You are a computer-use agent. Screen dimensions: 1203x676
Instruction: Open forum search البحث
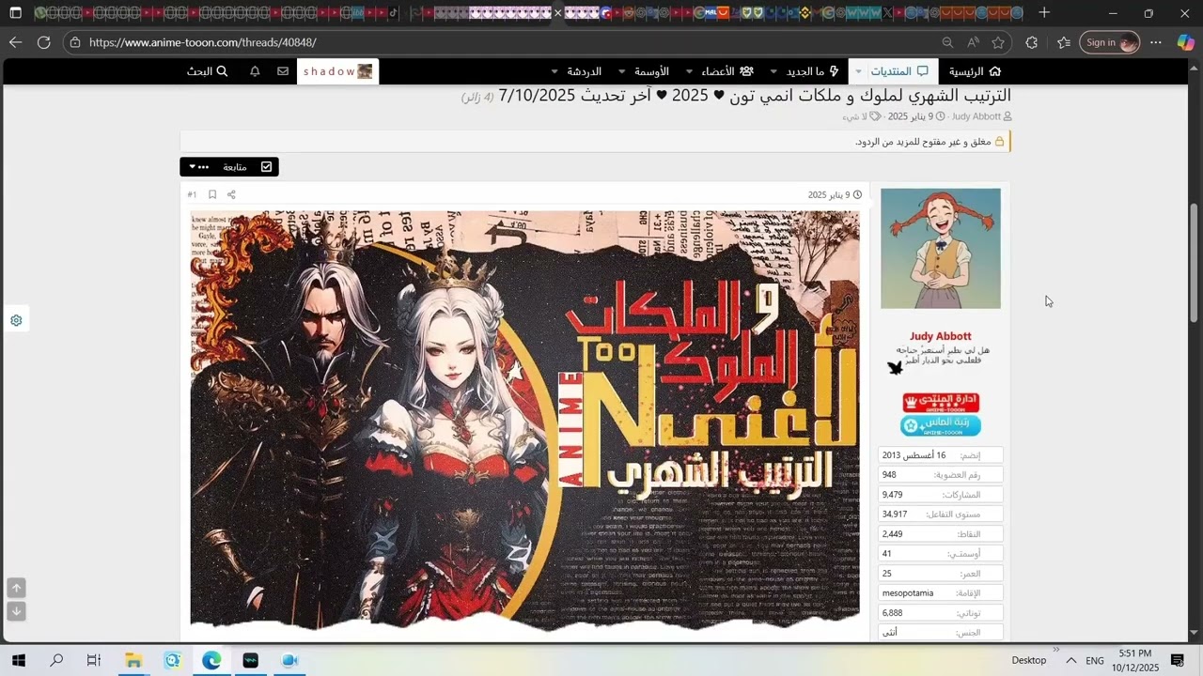208,71
